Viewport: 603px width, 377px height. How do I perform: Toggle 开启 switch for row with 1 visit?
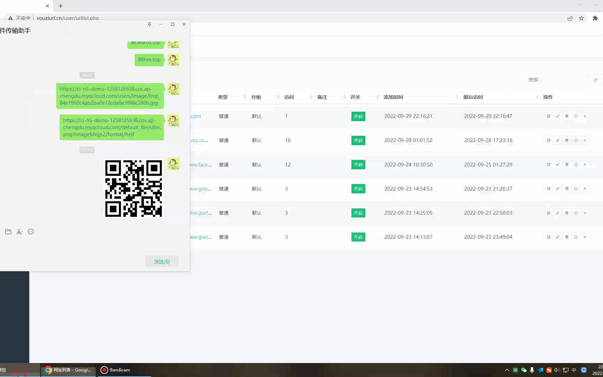[x=358, y=116]
